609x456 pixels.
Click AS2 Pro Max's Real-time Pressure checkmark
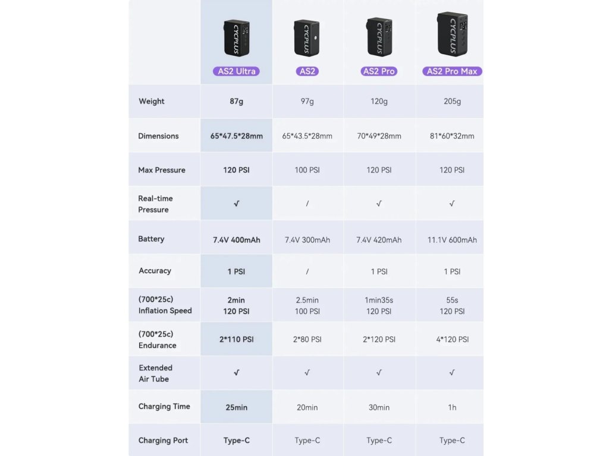(x=452, y=204)
